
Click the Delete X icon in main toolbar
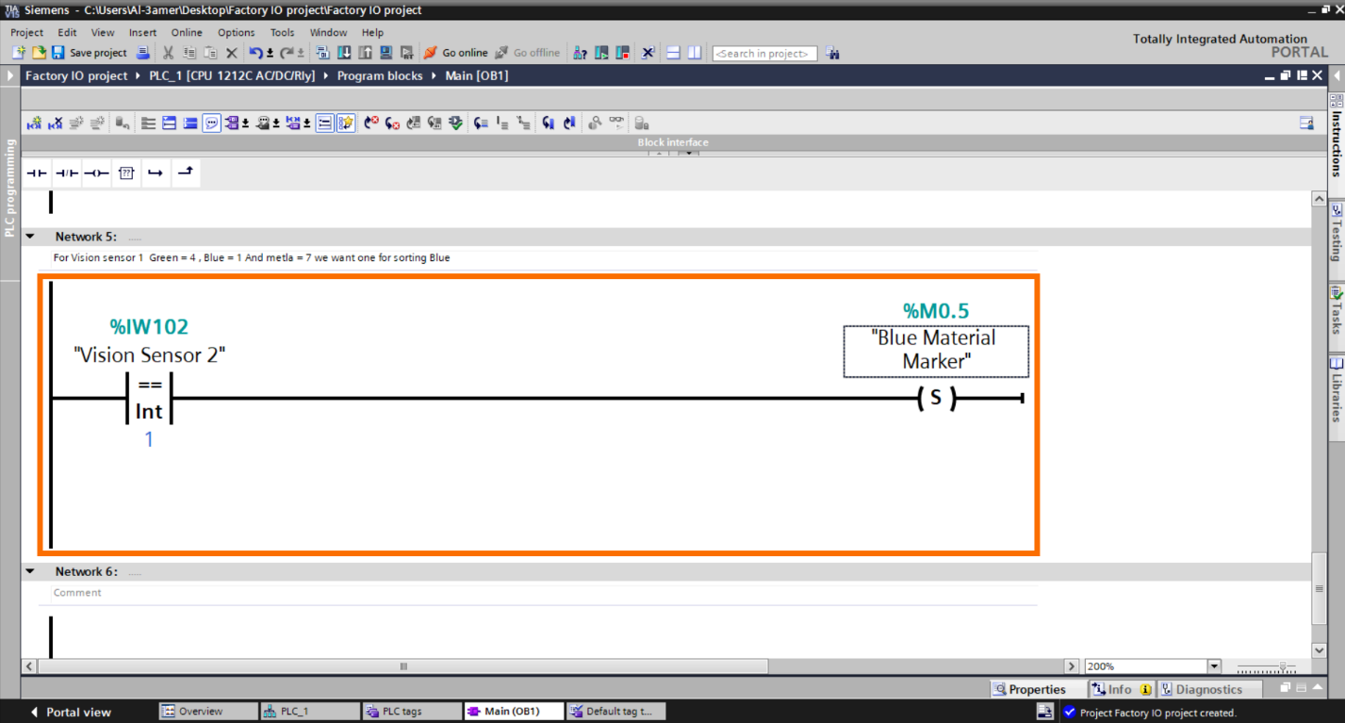pos(231,53)
